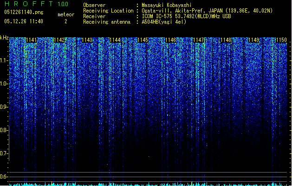Click the 0.7 frequency axis tick
The image size is (292, 186).
4,153
